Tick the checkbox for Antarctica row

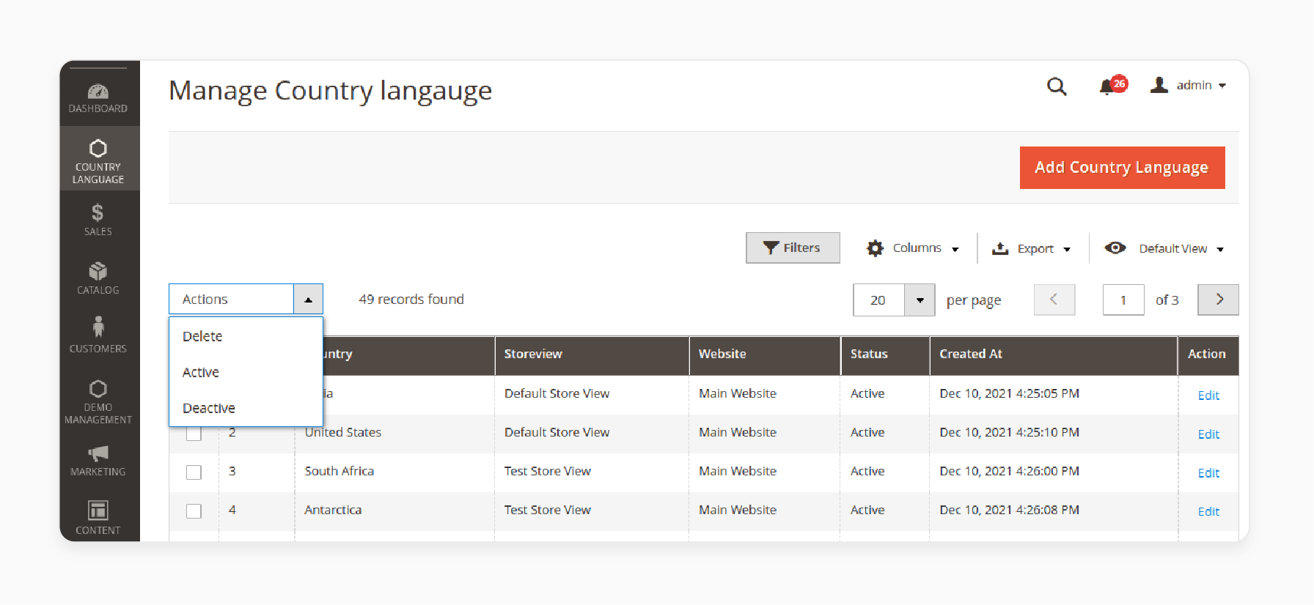[194, 511]
